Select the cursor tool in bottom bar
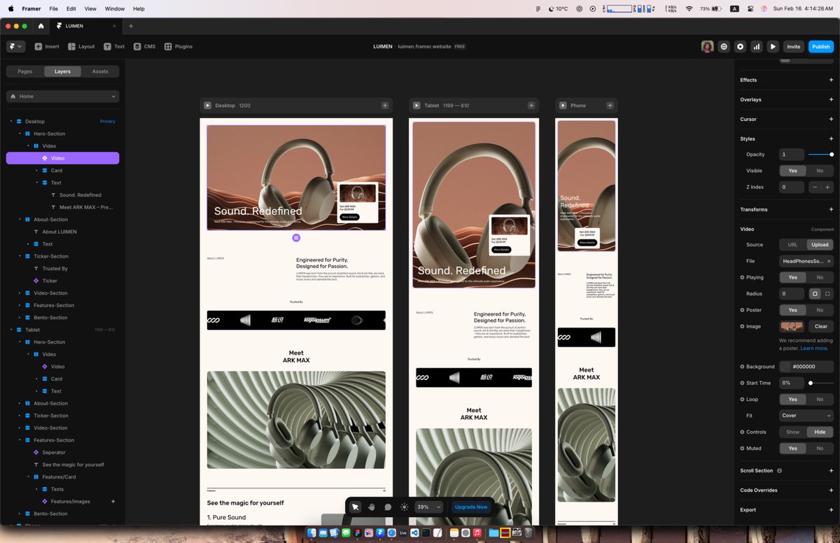The width and height of the screenshot is (840, 543). tap(355, 507)
